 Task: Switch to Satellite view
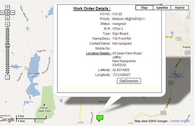[x=162, y=8]
